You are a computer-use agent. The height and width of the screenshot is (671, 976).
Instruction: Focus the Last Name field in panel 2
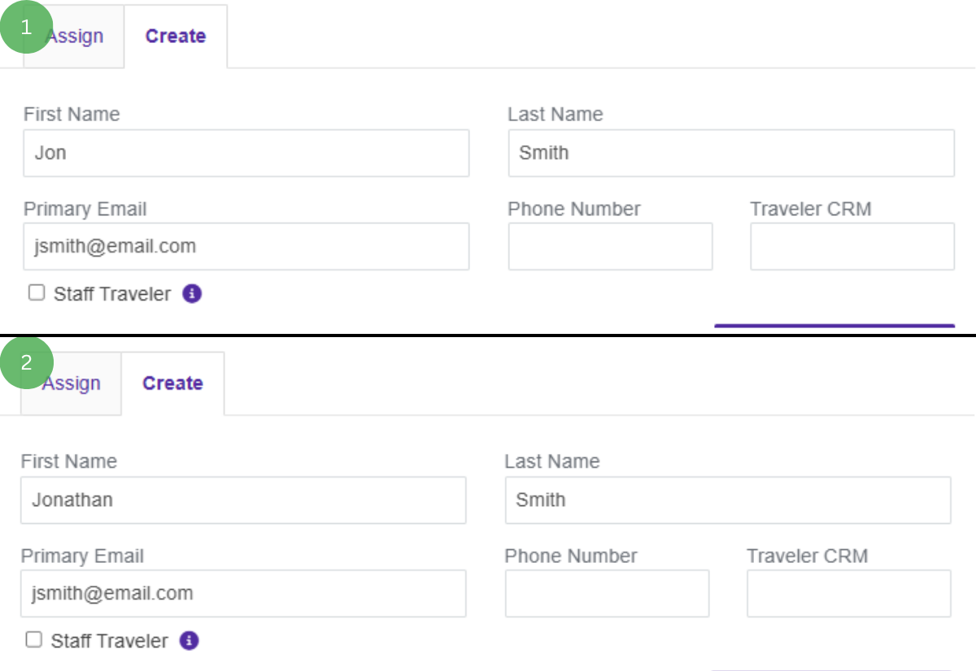(728, 500)
